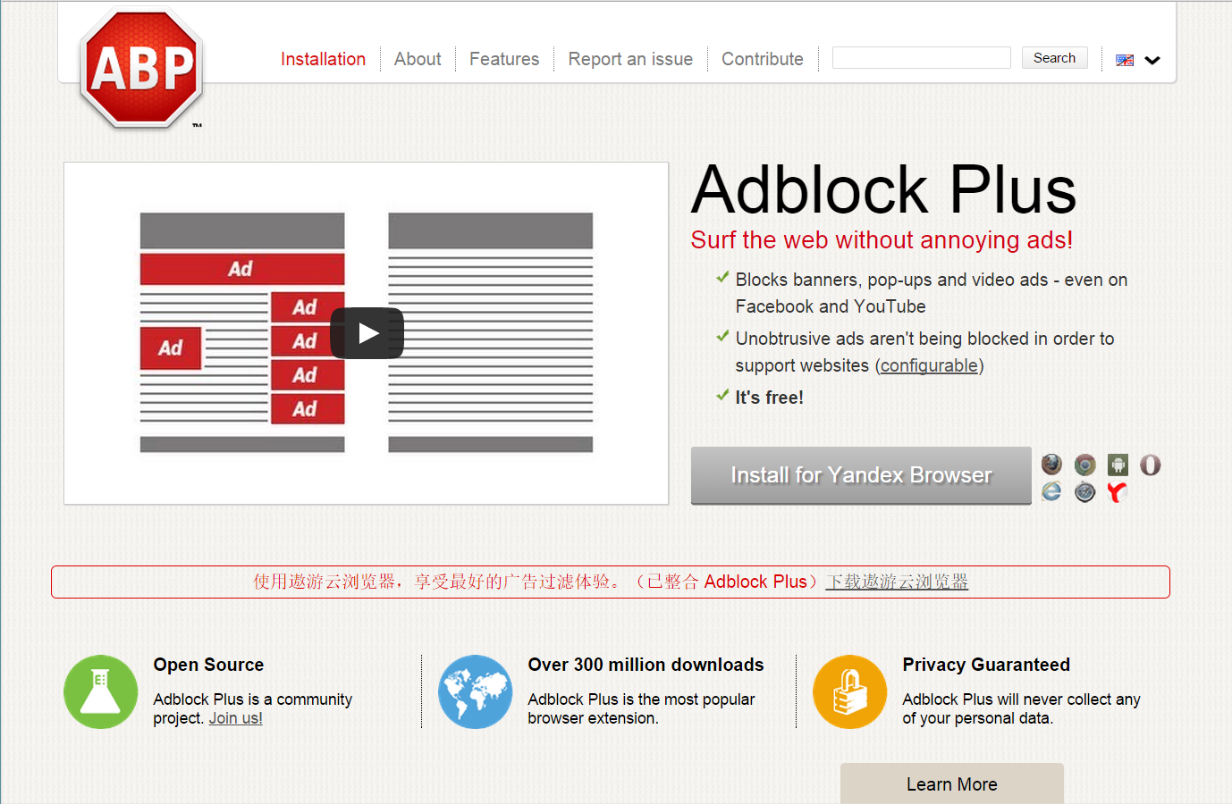Select the Yandex Browser icon

[1118, 492]
